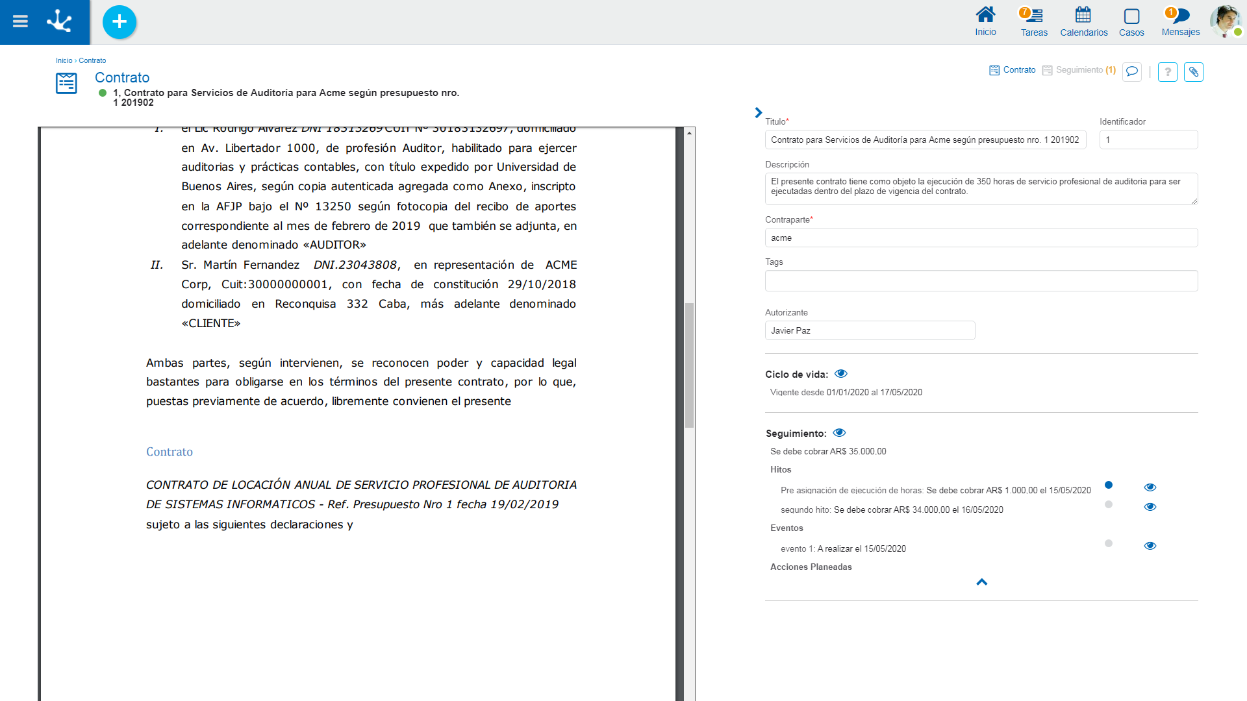The width and height of the screenshot is (1247, 701).
Task: Toggle evento 1 status dot
Action: coord(1109,543)
